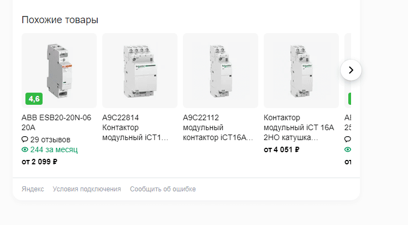Open the Яндекс footer link
The width and height of the screenshot is (408, 225).
pyautogui.click(x=33, y=189)
